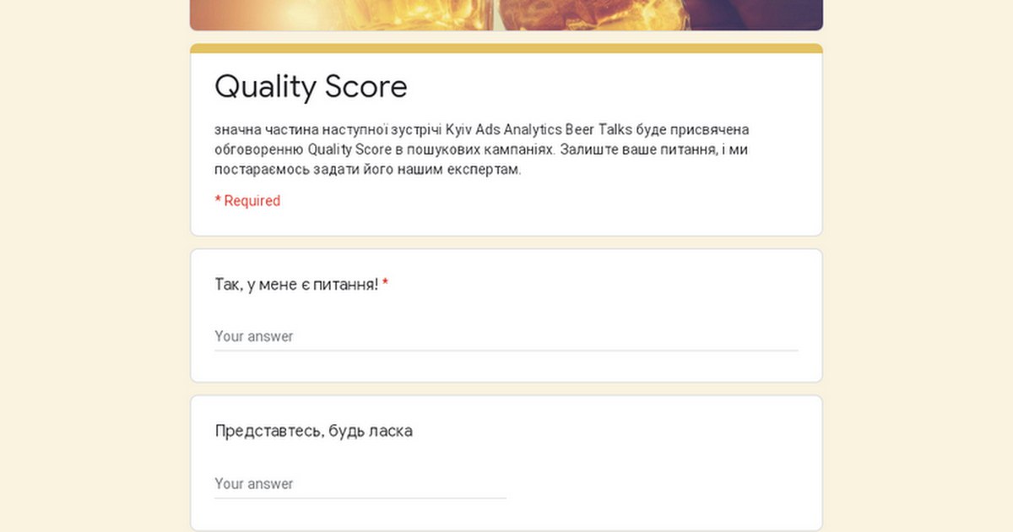Click the yellow accent bar above the title
Screen dimensions: 1013x532
click(x=506, y=48)
